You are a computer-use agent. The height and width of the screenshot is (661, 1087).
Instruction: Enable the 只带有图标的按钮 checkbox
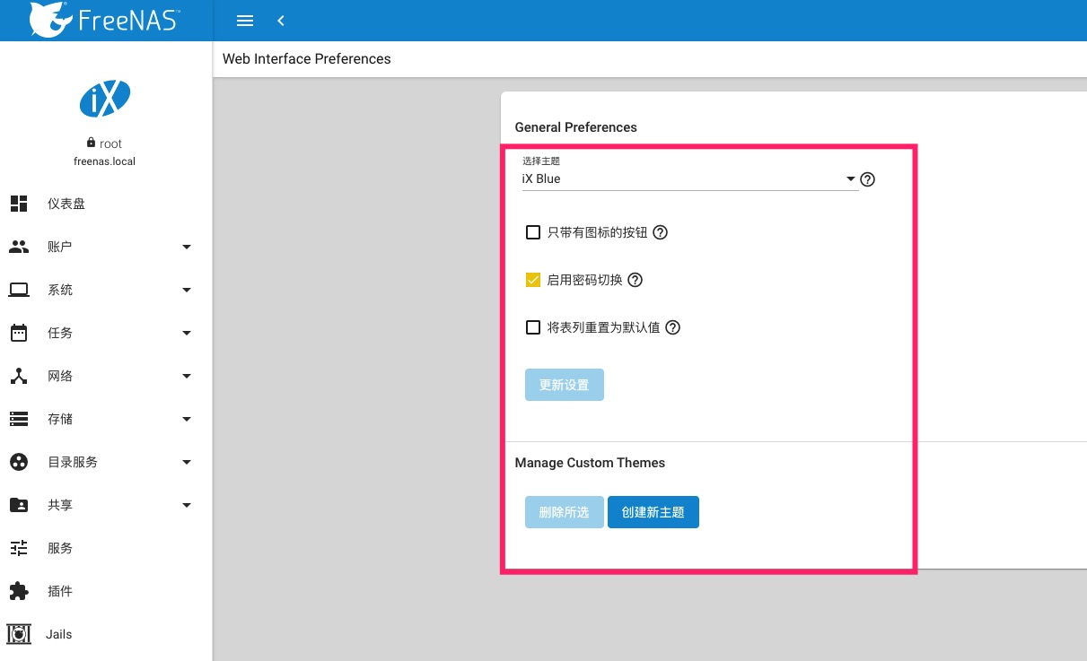point(533,232)
